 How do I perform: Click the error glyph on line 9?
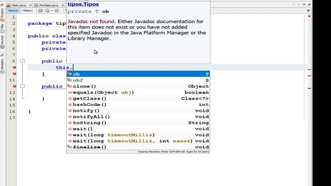[x=14, y=67]
